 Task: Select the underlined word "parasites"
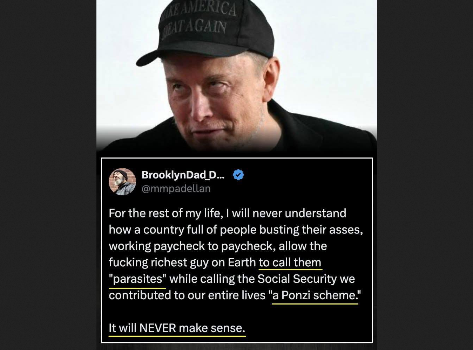[x=137, y=279]
